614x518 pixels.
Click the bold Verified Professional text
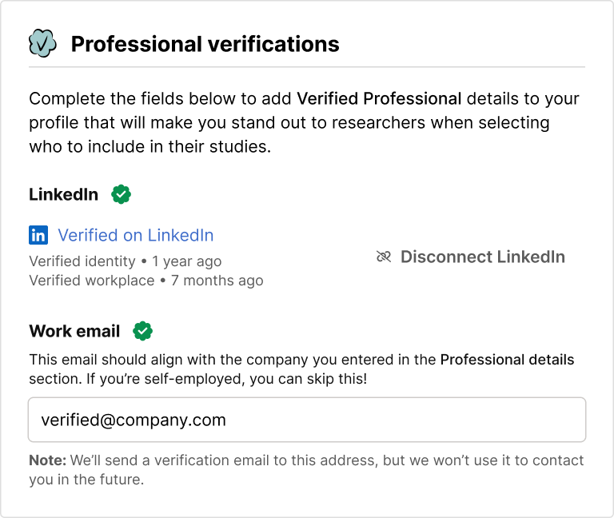pyautogui.click(x=379, y=99)
